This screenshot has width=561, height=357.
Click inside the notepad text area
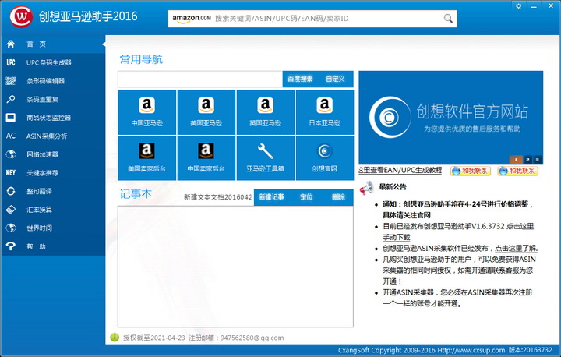[235, 267]
